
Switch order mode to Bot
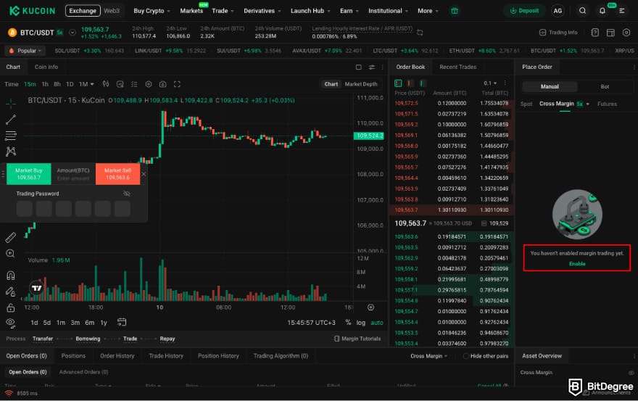tap(605, 86)
